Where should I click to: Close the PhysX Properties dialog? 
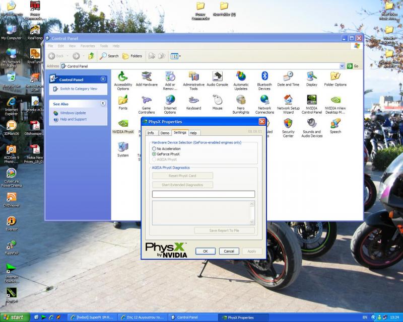coord(262,121)
